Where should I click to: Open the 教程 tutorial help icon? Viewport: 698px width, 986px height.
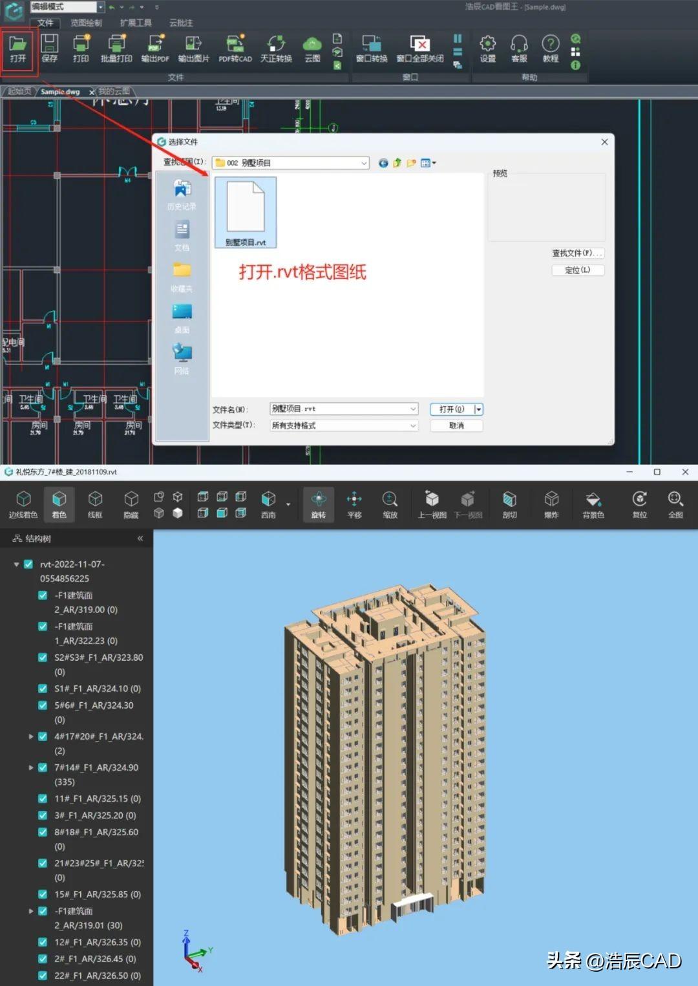pos(550,48)
